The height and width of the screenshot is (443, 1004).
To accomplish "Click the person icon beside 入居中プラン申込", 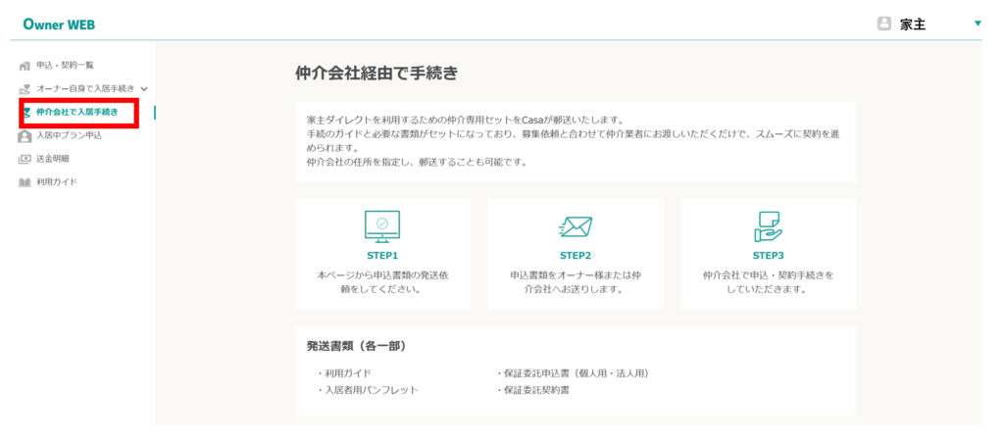I will [x=25, y=136].
